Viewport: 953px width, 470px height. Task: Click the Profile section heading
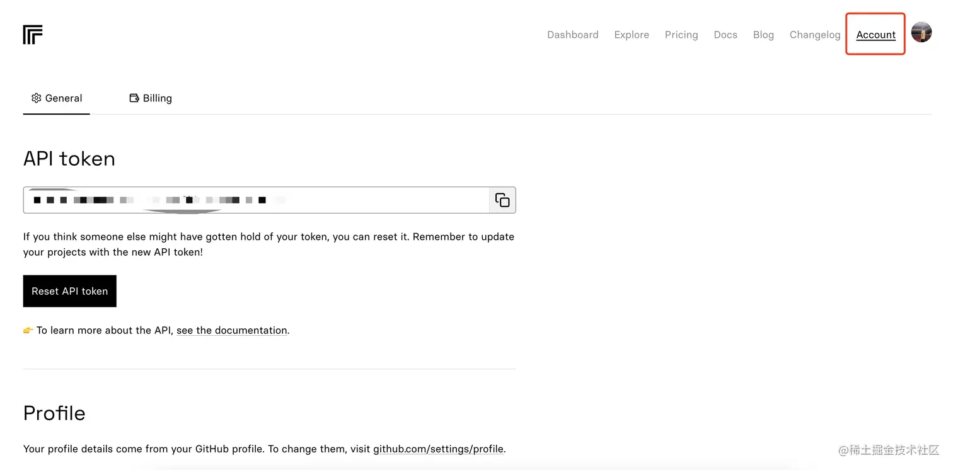(x=54, y=413)
